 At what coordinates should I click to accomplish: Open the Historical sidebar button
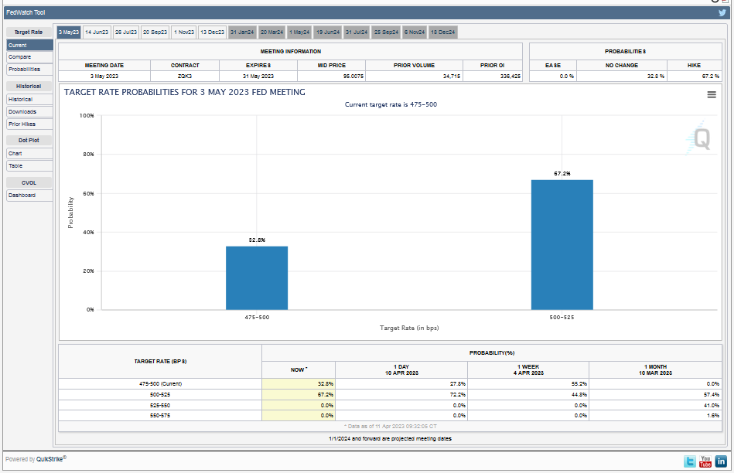(x=29, y=100)
